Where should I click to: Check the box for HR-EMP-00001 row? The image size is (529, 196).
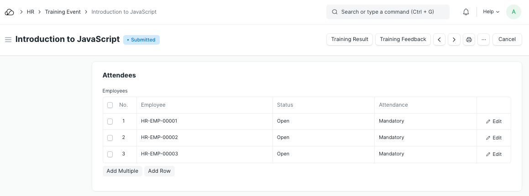click(x=110, y=121)
